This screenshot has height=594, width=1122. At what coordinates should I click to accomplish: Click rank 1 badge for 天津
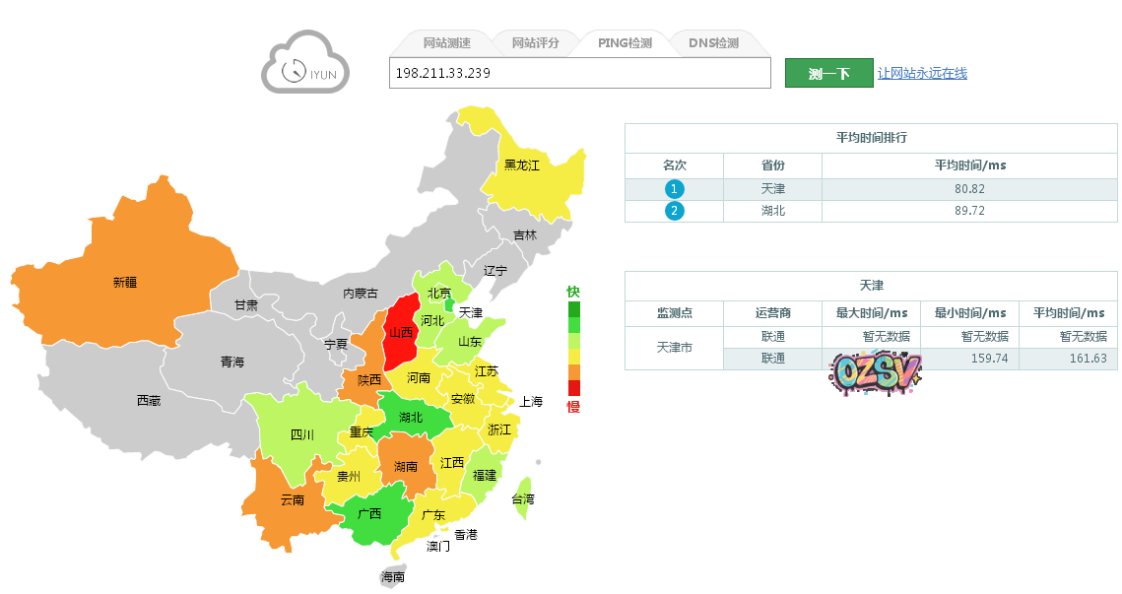tap(674, 189)
